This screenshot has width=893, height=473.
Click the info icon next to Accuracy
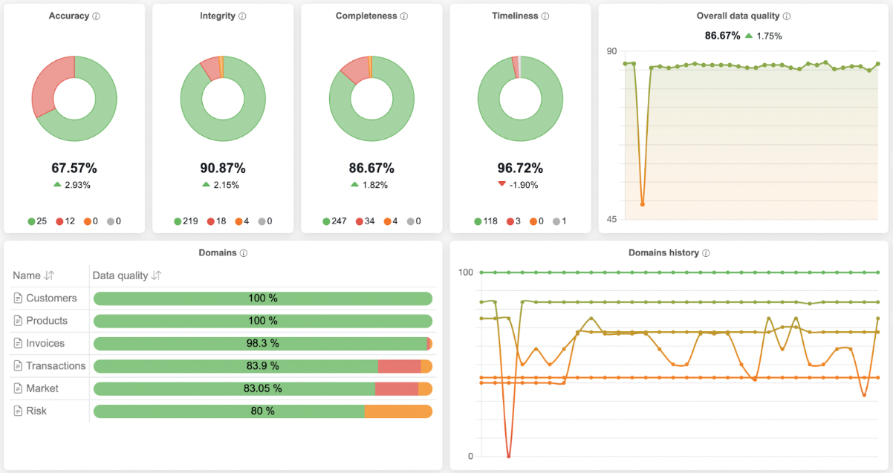coord(97,16)
